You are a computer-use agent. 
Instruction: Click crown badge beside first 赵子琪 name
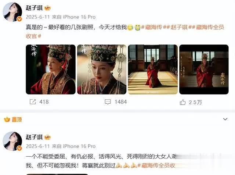tap(47, 8)
